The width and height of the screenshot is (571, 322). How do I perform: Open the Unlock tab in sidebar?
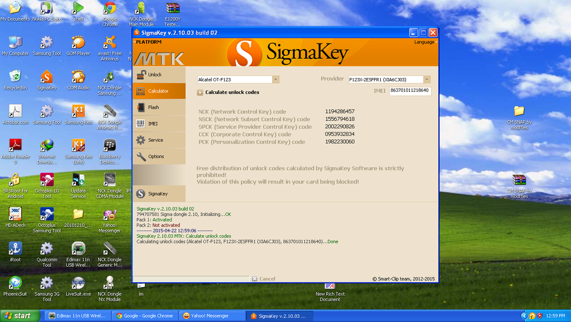pyautogui.click(x=154, y=75)
